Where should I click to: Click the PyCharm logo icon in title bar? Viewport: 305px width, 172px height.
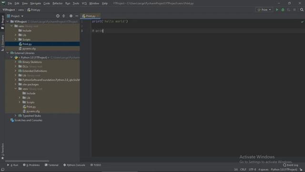click(3, 3)
